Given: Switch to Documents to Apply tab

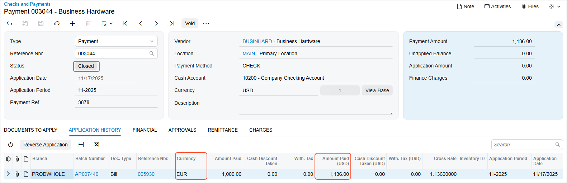Looking at the screenshot, I should pos(30,130).
